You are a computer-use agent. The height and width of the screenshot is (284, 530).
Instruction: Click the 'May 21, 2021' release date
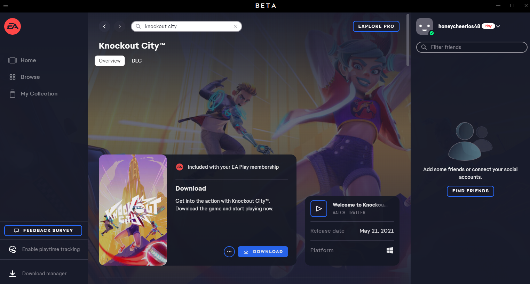(377, 231)
